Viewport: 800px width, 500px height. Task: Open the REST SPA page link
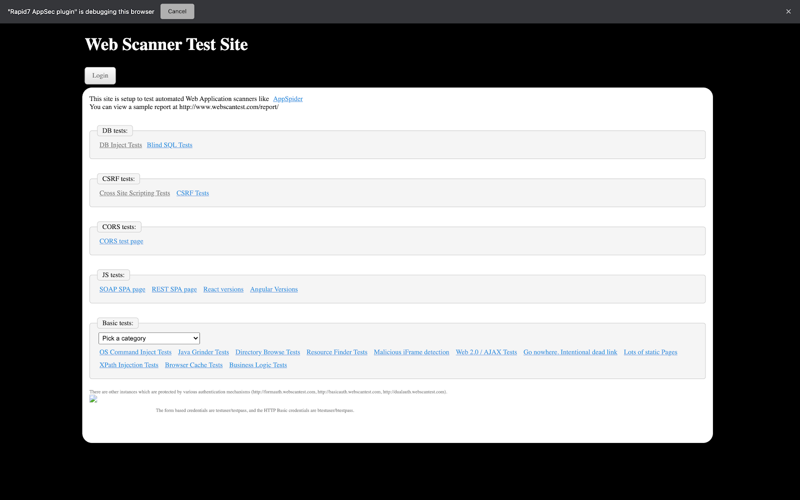(x=174, y=289)
